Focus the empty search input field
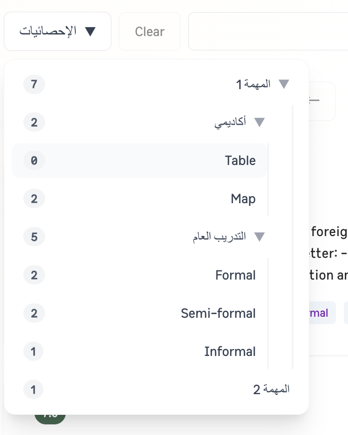 coord(268,31)
